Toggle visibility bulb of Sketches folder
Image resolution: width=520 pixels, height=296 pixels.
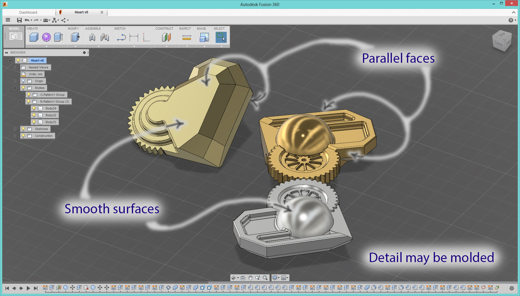(x=23, y=129)
